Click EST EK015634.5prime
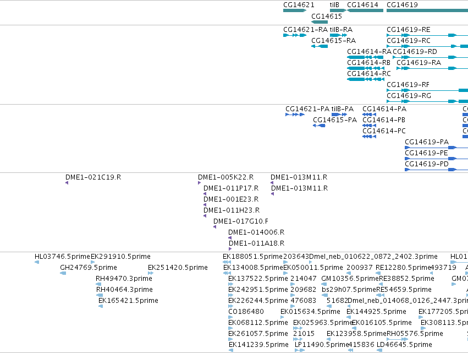 (x=282, y=318)
